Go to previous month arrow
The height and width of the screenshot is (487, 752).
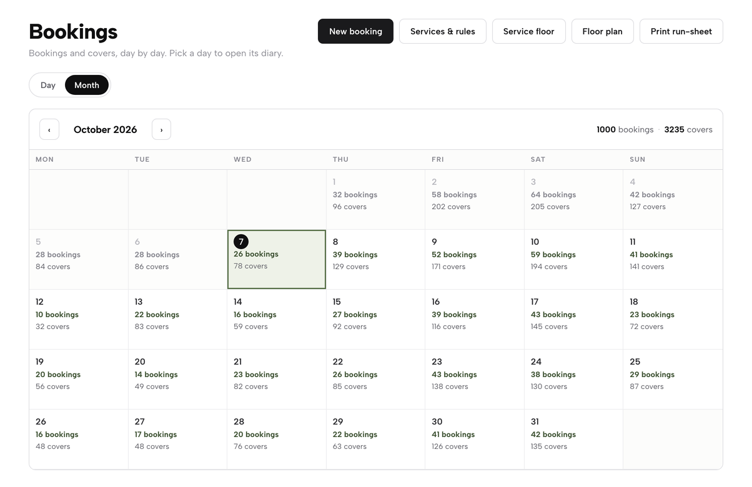(x=49, y=130)
